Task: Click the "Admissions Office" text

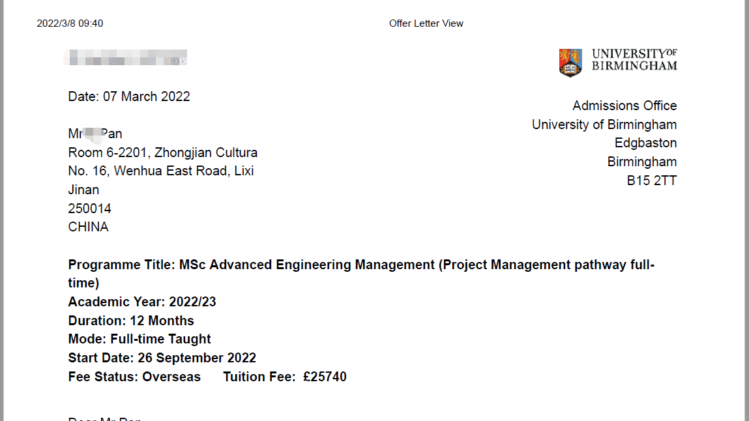Action: click(624, 106)
